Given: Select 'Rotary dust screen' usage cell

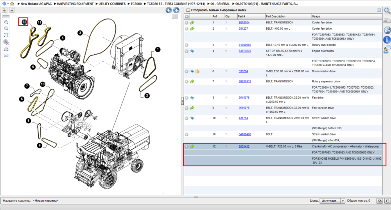Looking at the screenshot, I should click(x=324, y=45).
